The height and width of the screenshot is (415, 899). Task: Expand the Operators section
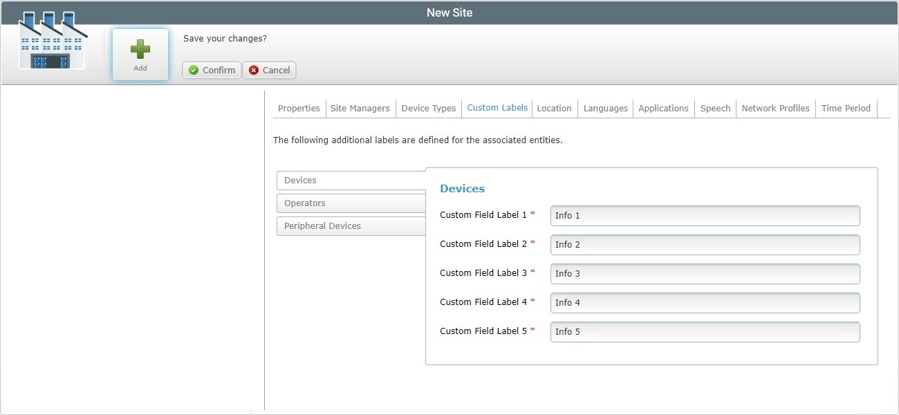pos(350,203)
